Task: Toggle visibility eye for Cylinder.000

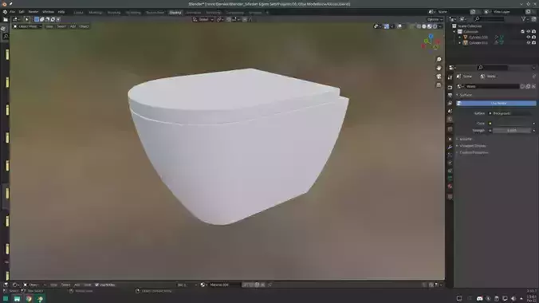Action: [x=529, y=37]
